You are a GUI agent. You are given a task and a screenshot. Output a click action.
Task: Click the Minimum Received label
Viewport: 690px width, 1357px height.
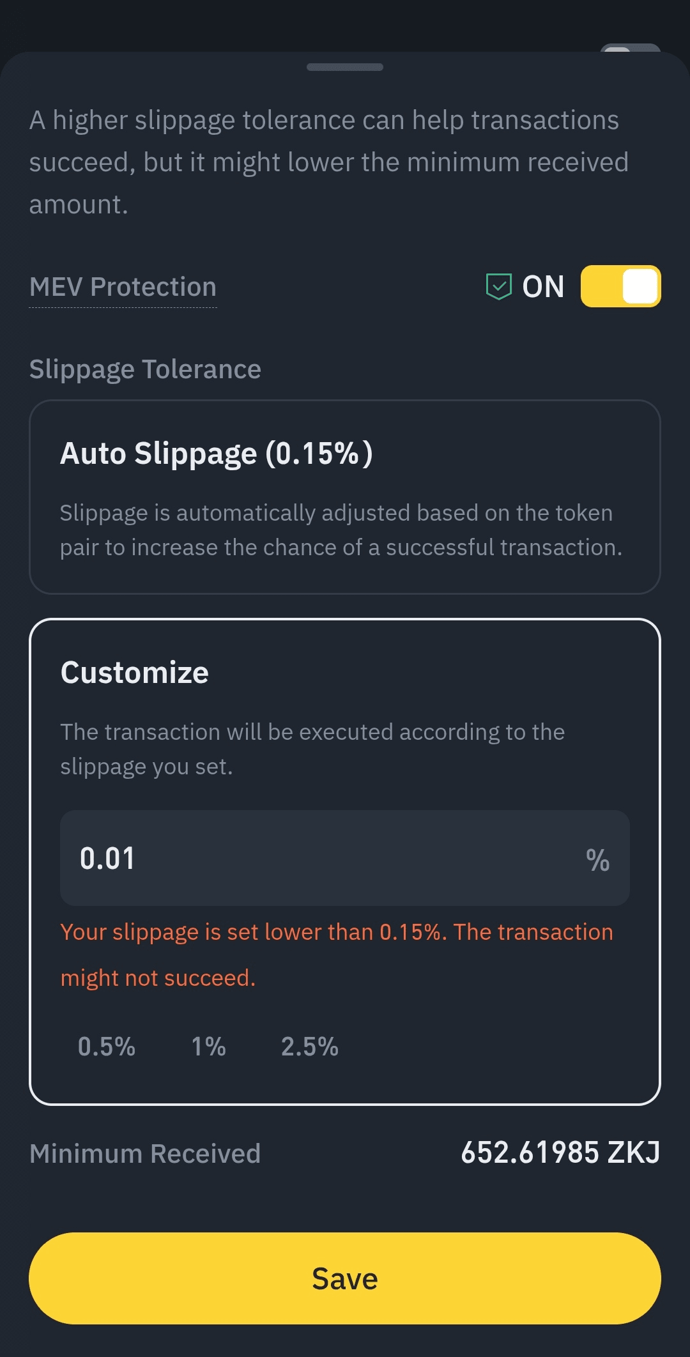pyautogui.click(x=145, y=1153)
